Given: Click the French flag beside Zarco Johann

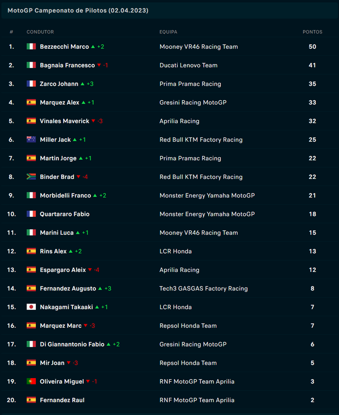Looking at the screenshot, I should (x=31, y=84).
